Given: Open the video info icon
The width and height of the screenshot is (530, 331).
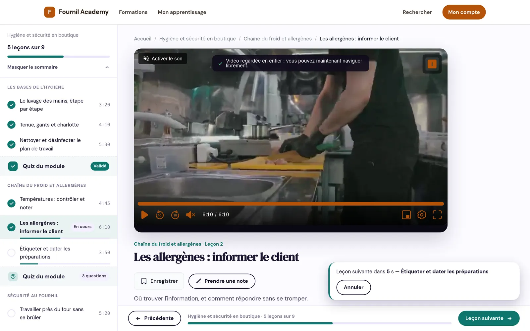Looking at the screenshot, I should pyautogui.click(x=432, y=64).
